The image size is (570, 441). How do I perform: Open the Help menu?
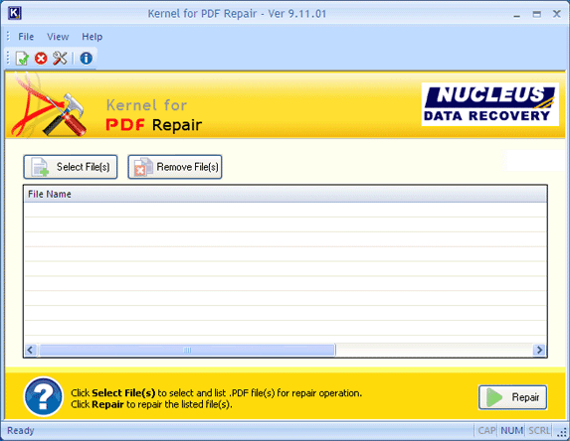coord(92,37)
